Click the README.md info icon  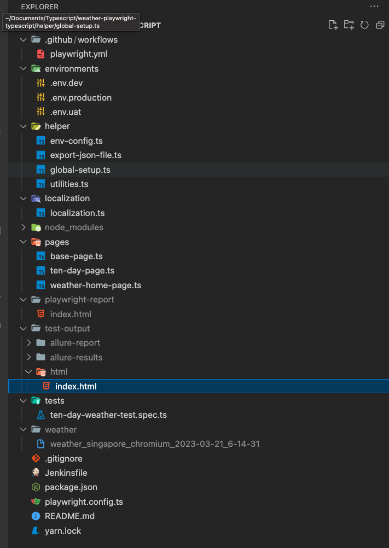click(36, 516)
